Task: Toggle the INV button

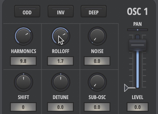Action: click(x=61, y=12)
